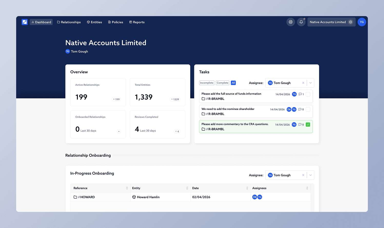Click the folder icon beside #HOWARD
Image resolution: width=384 pixels, height=228 pixels.
point(75,197)
